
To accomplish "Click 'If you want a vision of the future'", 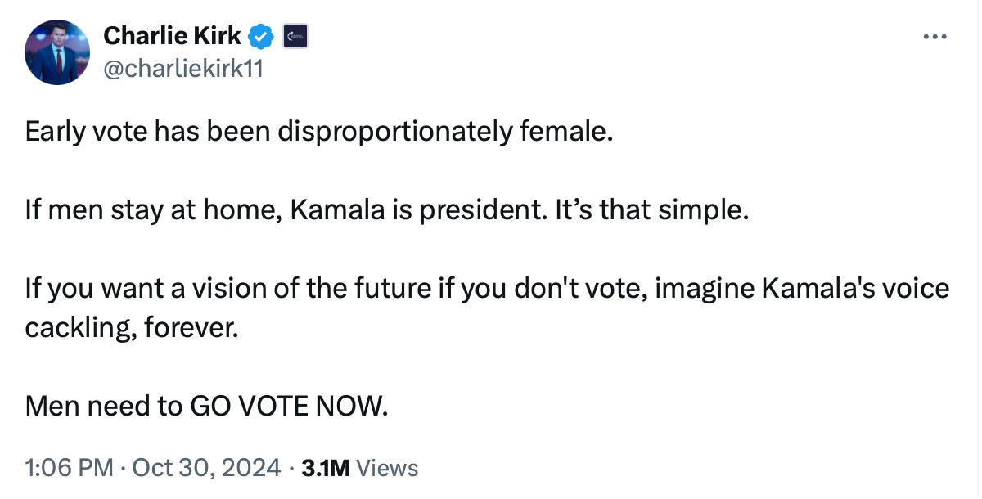I will coord(230,289).
